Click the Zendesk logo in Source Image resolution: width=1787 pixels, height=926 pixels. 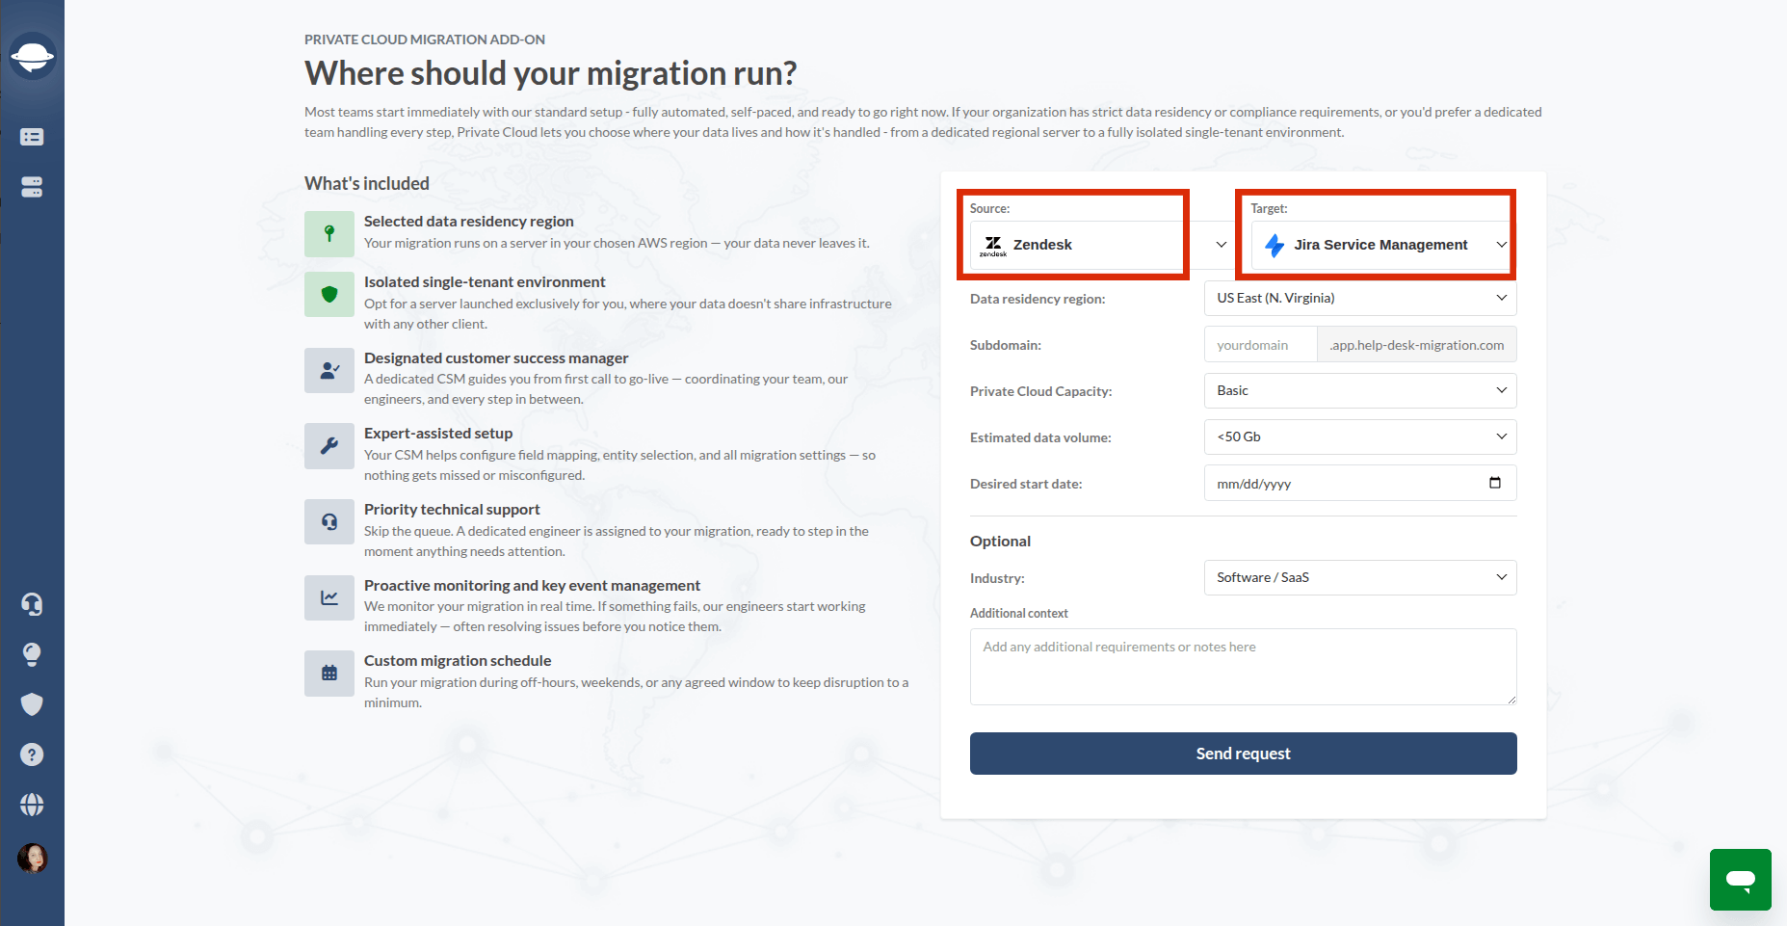[x=993, y=246]
